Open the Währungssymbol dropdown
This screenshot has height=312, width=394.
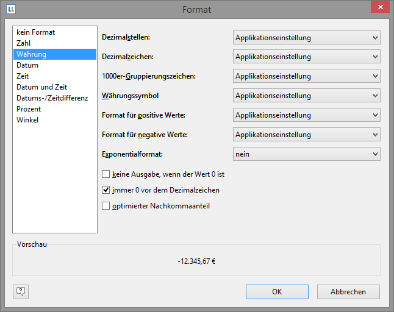[x=306, y=96]
